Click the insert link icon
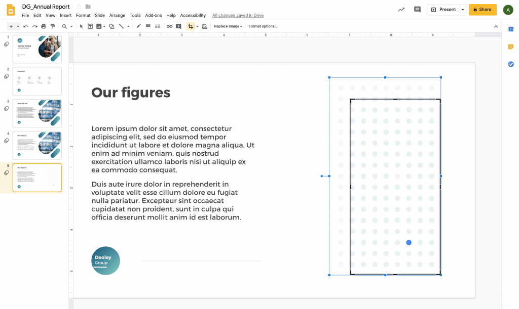 [169, 26]
